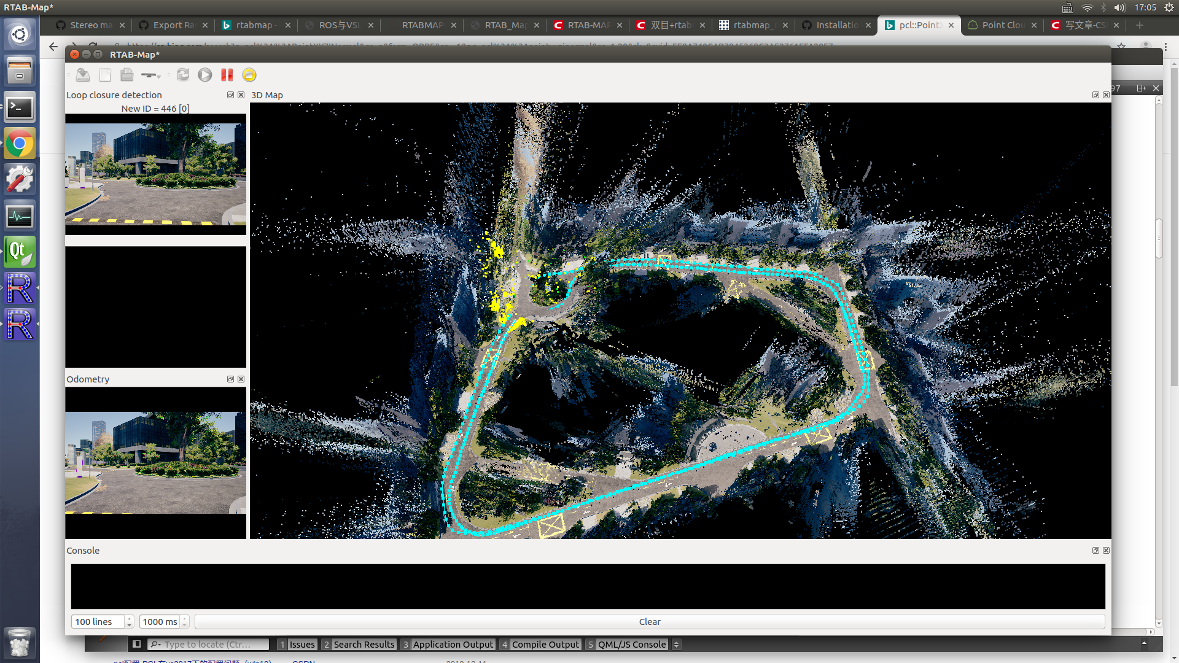The width and height of the screenshot is (1179, 663).
Task: Open Qt Creator from the dock
Action: point(20,252)
